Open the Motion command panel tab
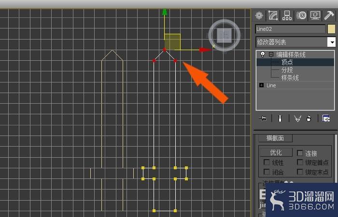This screenshot has height=217, width=338. pyautogui.click(x=301, y=15)
